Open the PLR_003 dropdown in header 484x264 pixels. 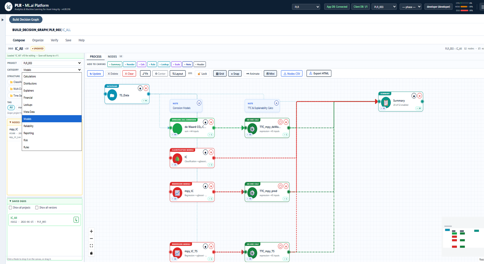click(384, 7)
